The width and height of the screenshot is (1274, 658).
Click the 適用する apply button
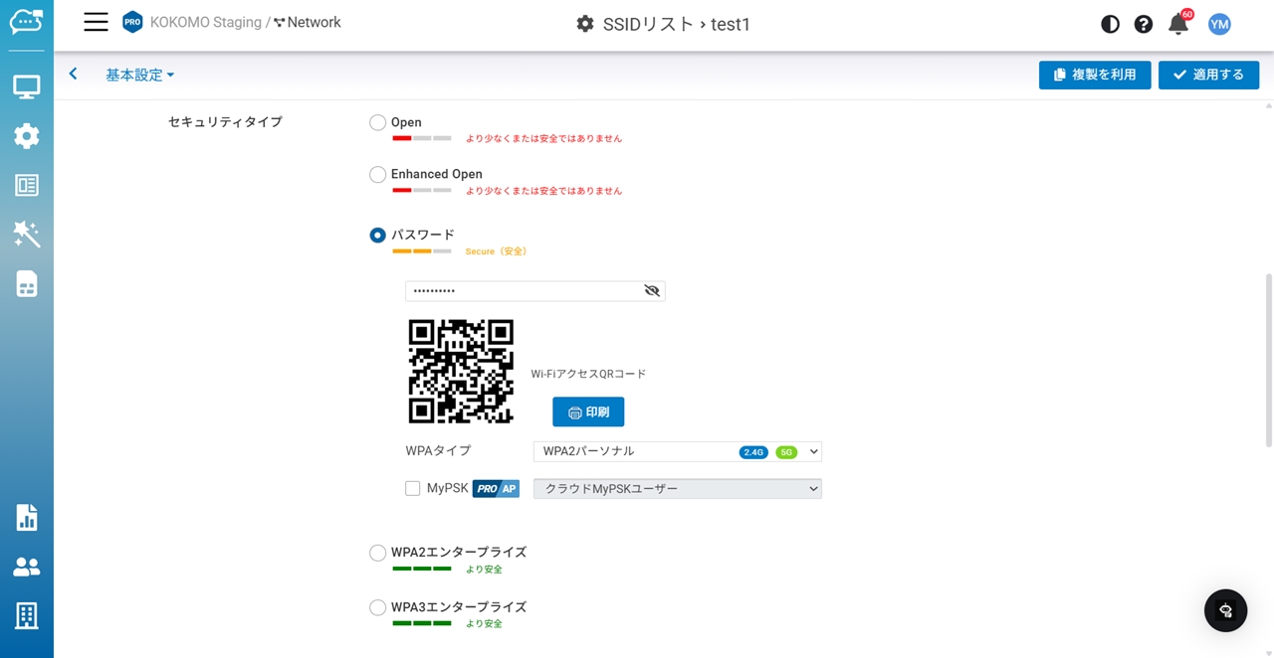(1208, 76)
